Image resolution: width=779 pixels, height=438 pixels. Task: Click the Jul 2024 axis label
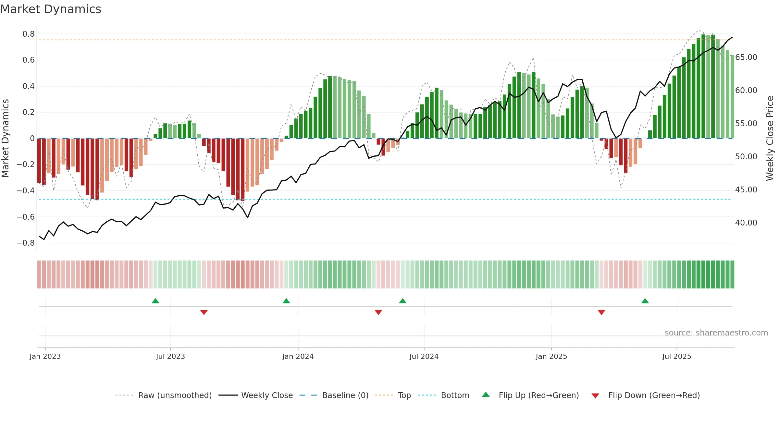pyautogui.click(x=424, y=356)
